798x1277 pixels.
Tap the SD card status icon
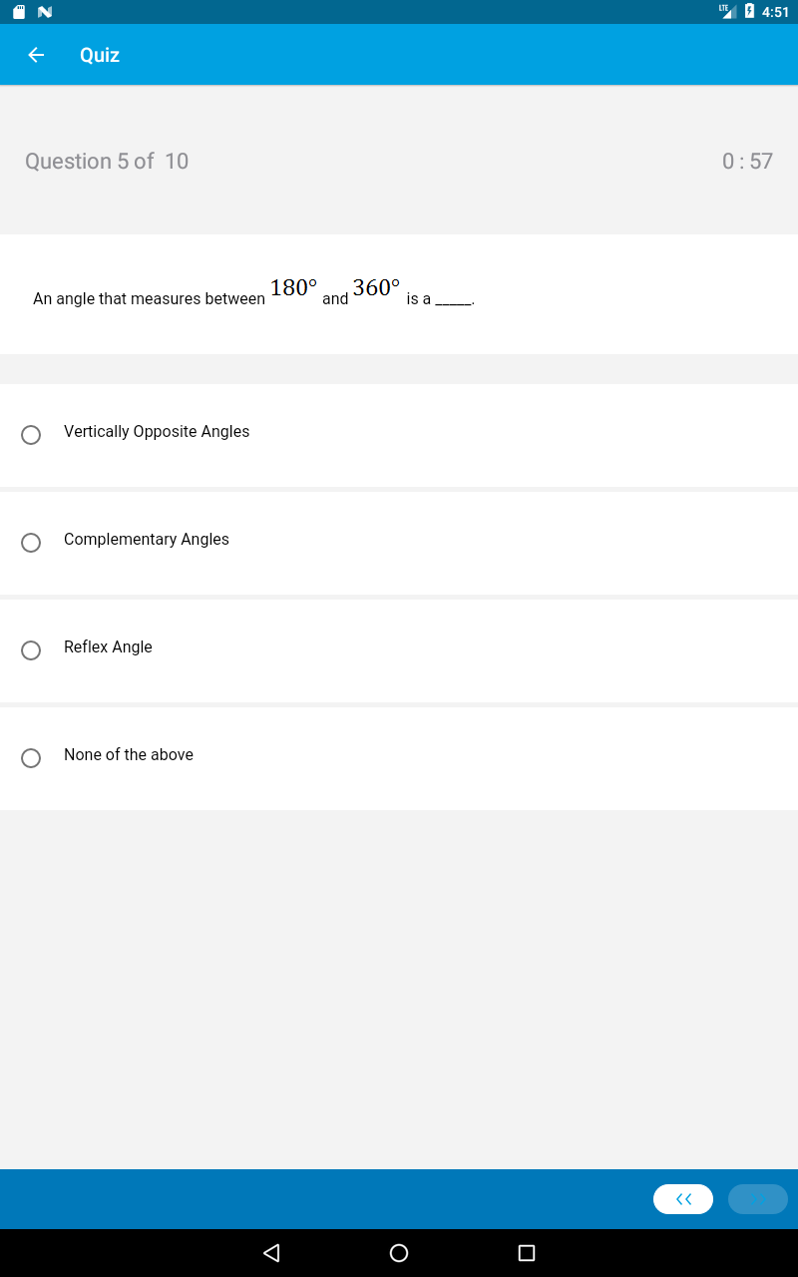pos(19,12)
